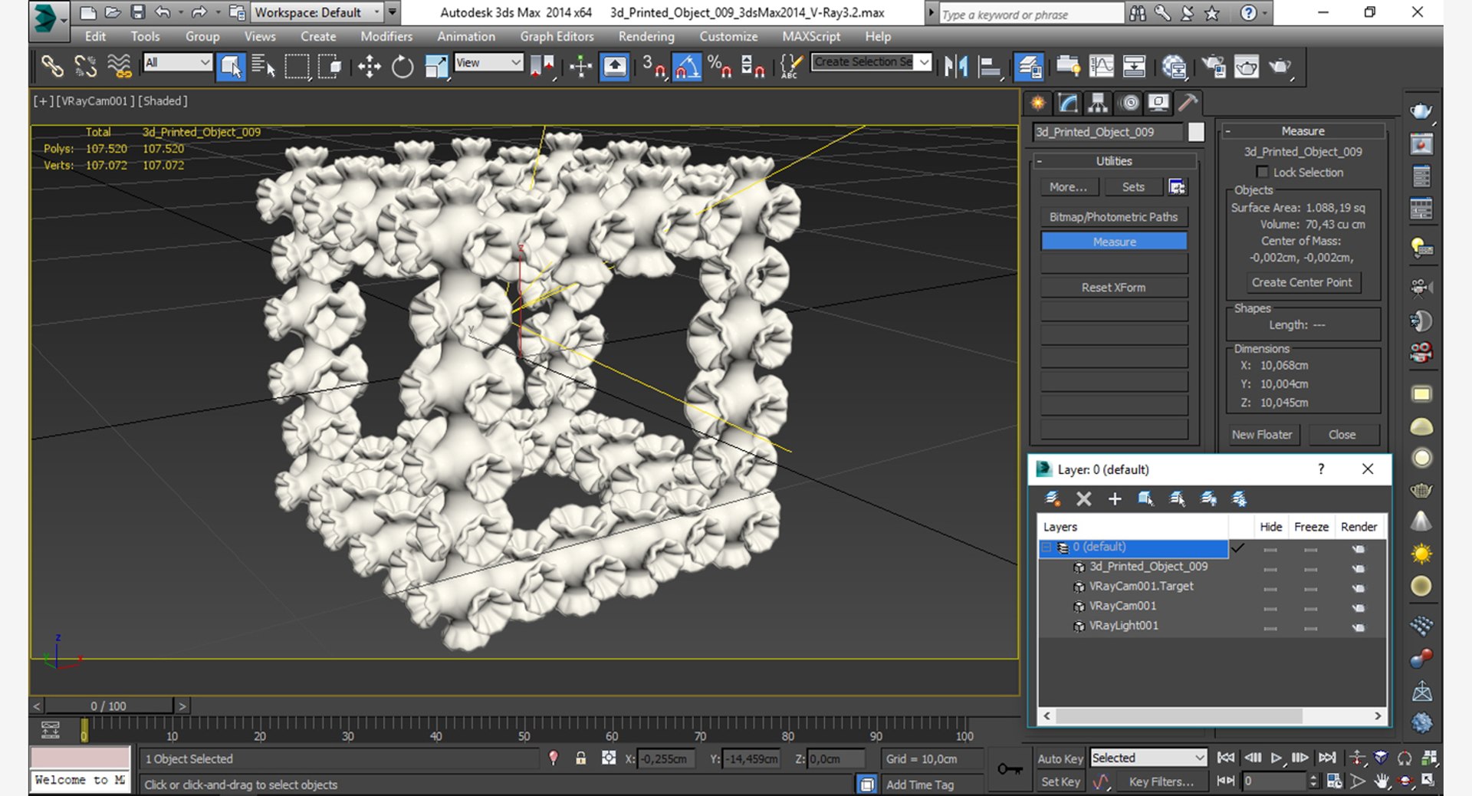Toggle render for VRayLight001 layer item

click(1358, 627)
